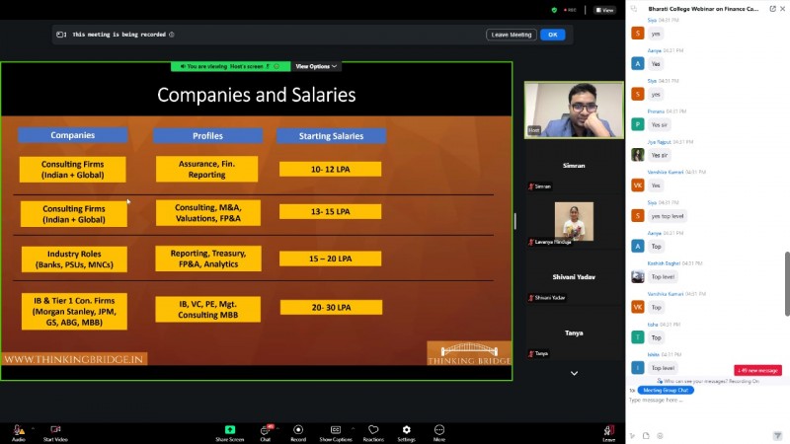Click the blue OK button on the recording notice
The height and width of the screenshot is (444, 790).
click(553, 35)
